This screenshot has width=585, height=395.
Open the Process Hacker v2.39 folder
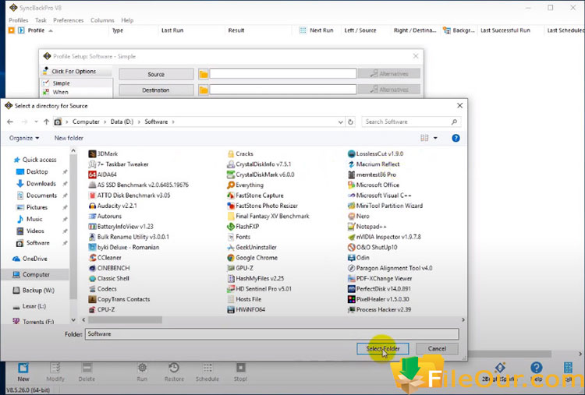[x=379, y=309]
